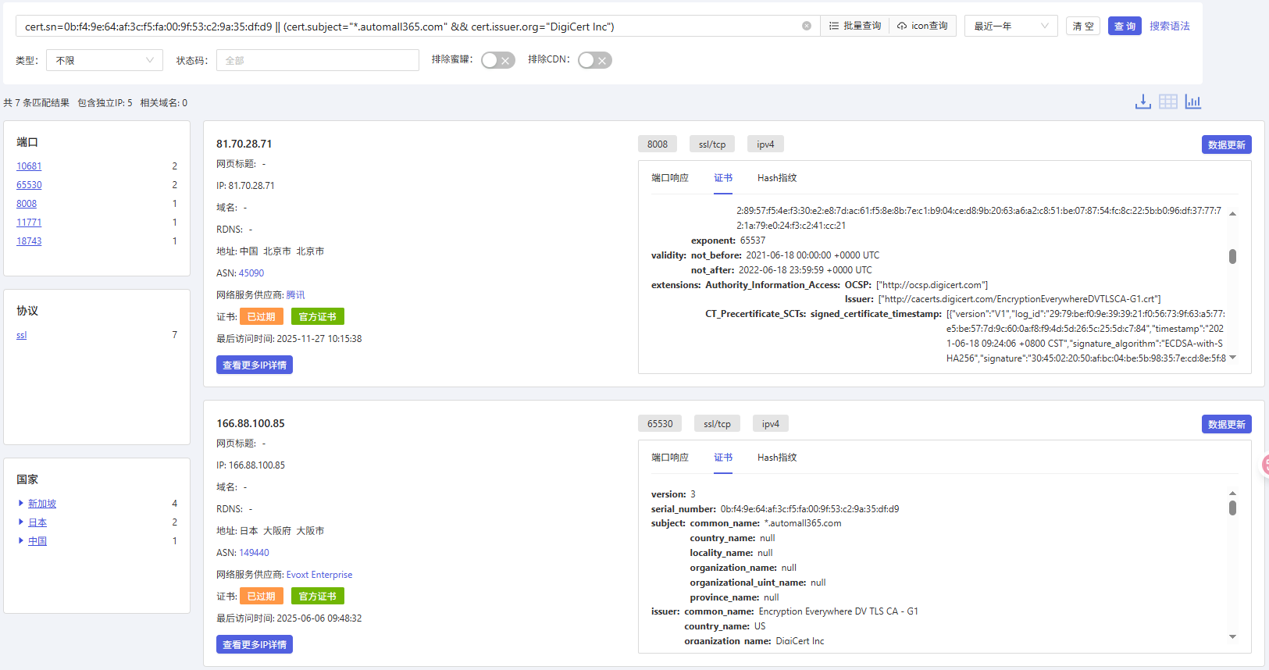The height and width of the screenshot is (670, 1269).
Task: Click IP title 81.70.28.71
Action: [x=244, y=144]
